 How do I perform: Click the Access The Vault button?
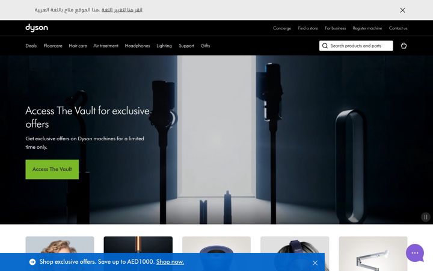[x=52, y=169]
